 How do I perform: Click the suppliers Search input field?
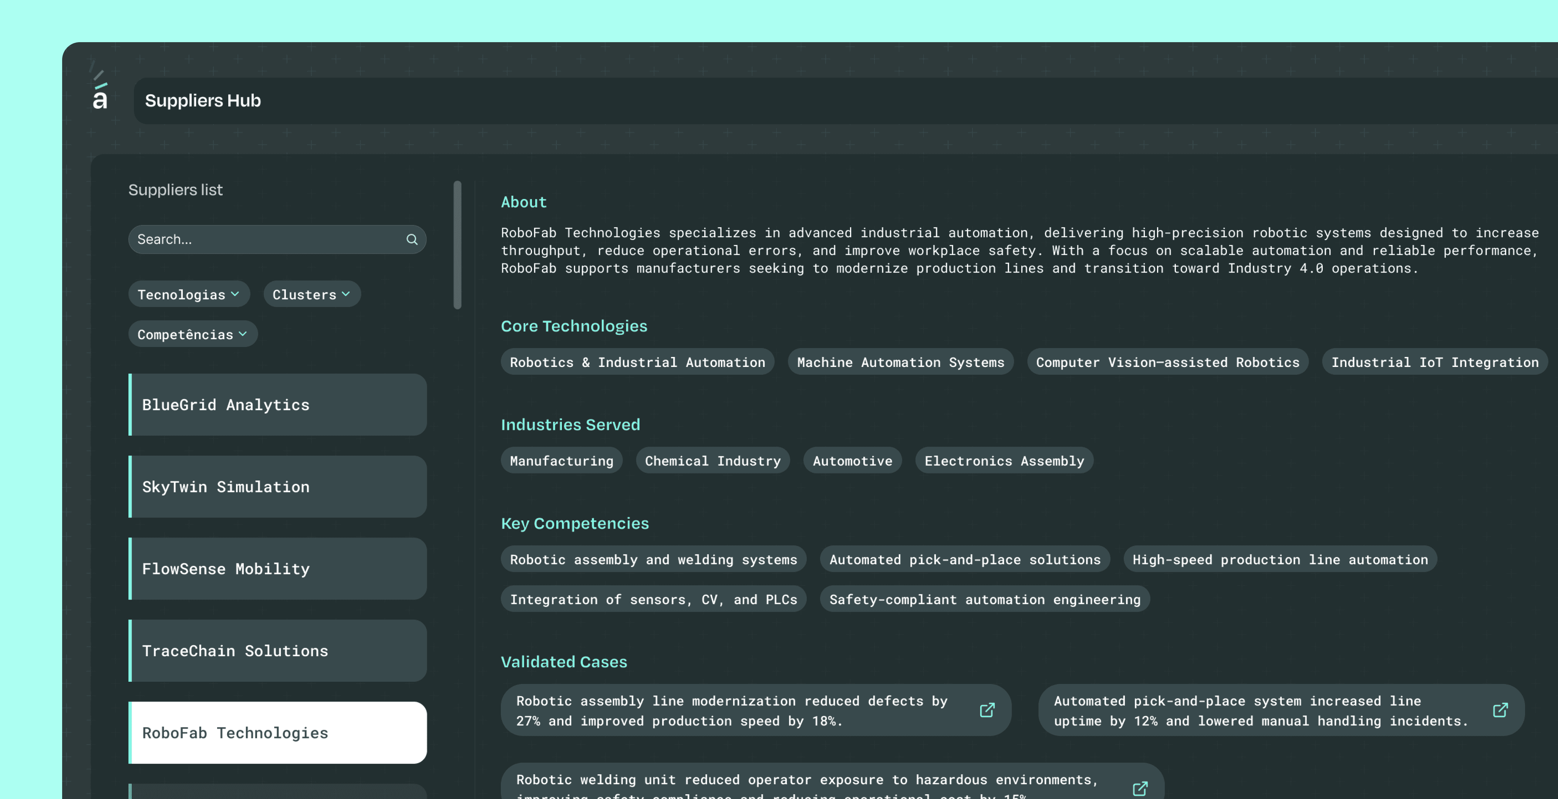[266, 240]
